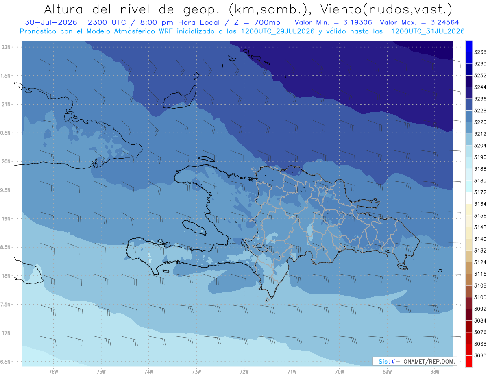Click the longitude label 68W
This screenshot has height=377, width=488.
[x=435, y=371]
